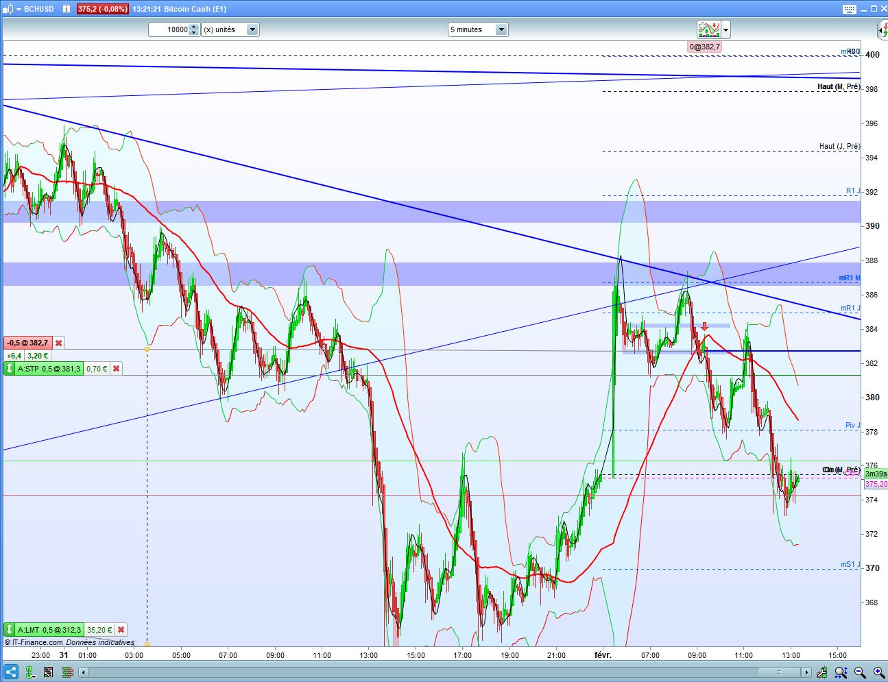The height and width of the screenshot is (682, 888).
Task: Cancel the A:LMT 0,5 @ 312,3 order
Action: pyautogui.click(x=121, y=630)
